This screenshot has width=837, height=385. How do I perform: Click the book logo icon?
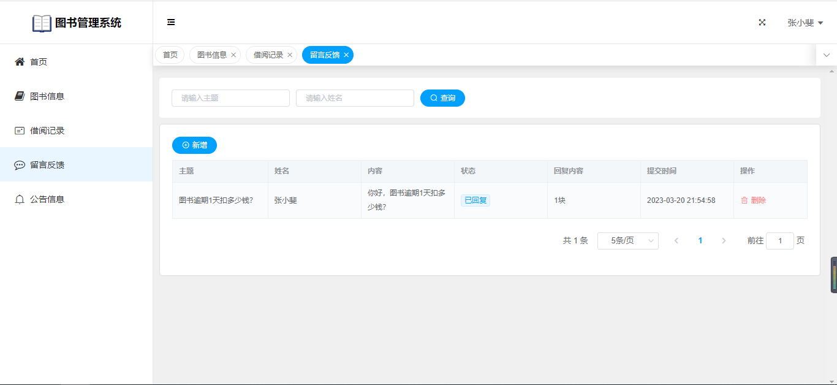point(42,23)
